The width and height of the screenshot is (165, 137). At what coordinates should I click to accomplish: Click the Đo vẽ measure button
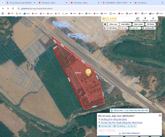(x=132, y=126)
